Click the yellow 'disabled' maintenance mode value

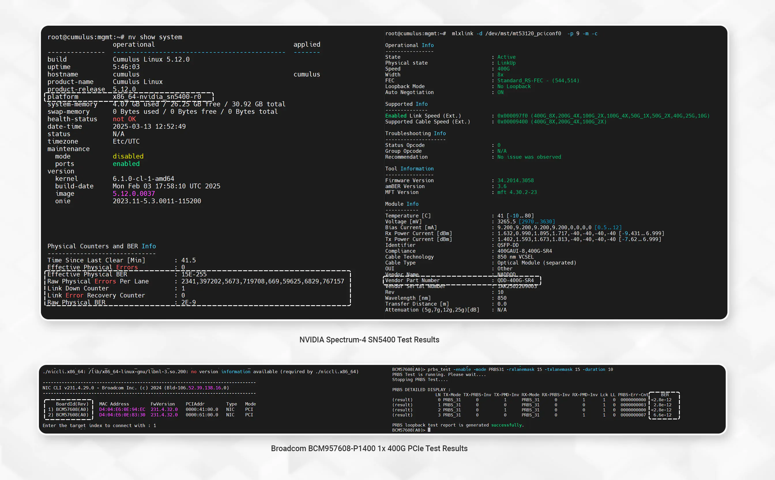pyautogui.click(x=128, y=156)
